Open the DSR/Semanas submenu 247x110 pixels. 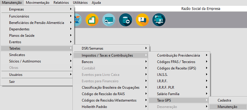point(111,48)
